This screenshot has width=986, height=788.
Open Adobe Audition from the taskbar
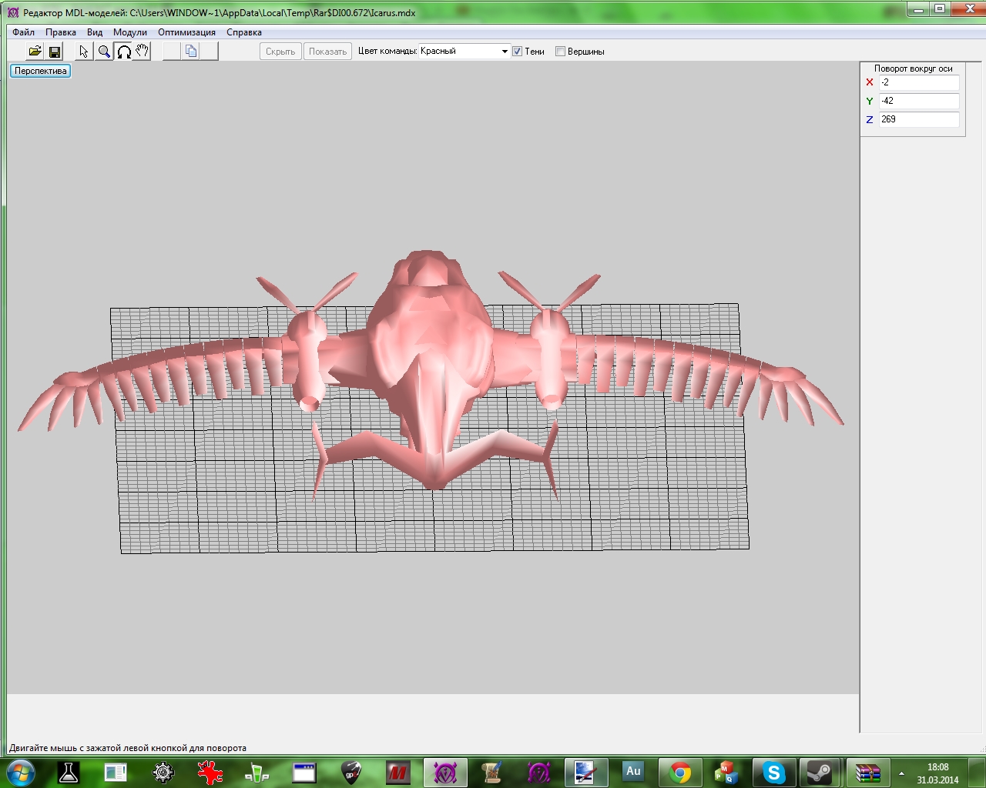(632, 772)
